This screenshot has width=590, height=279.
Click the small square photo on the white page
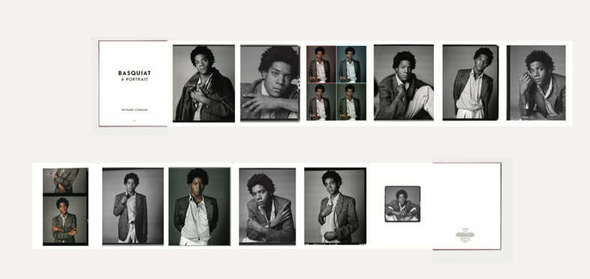pos(403,204)
